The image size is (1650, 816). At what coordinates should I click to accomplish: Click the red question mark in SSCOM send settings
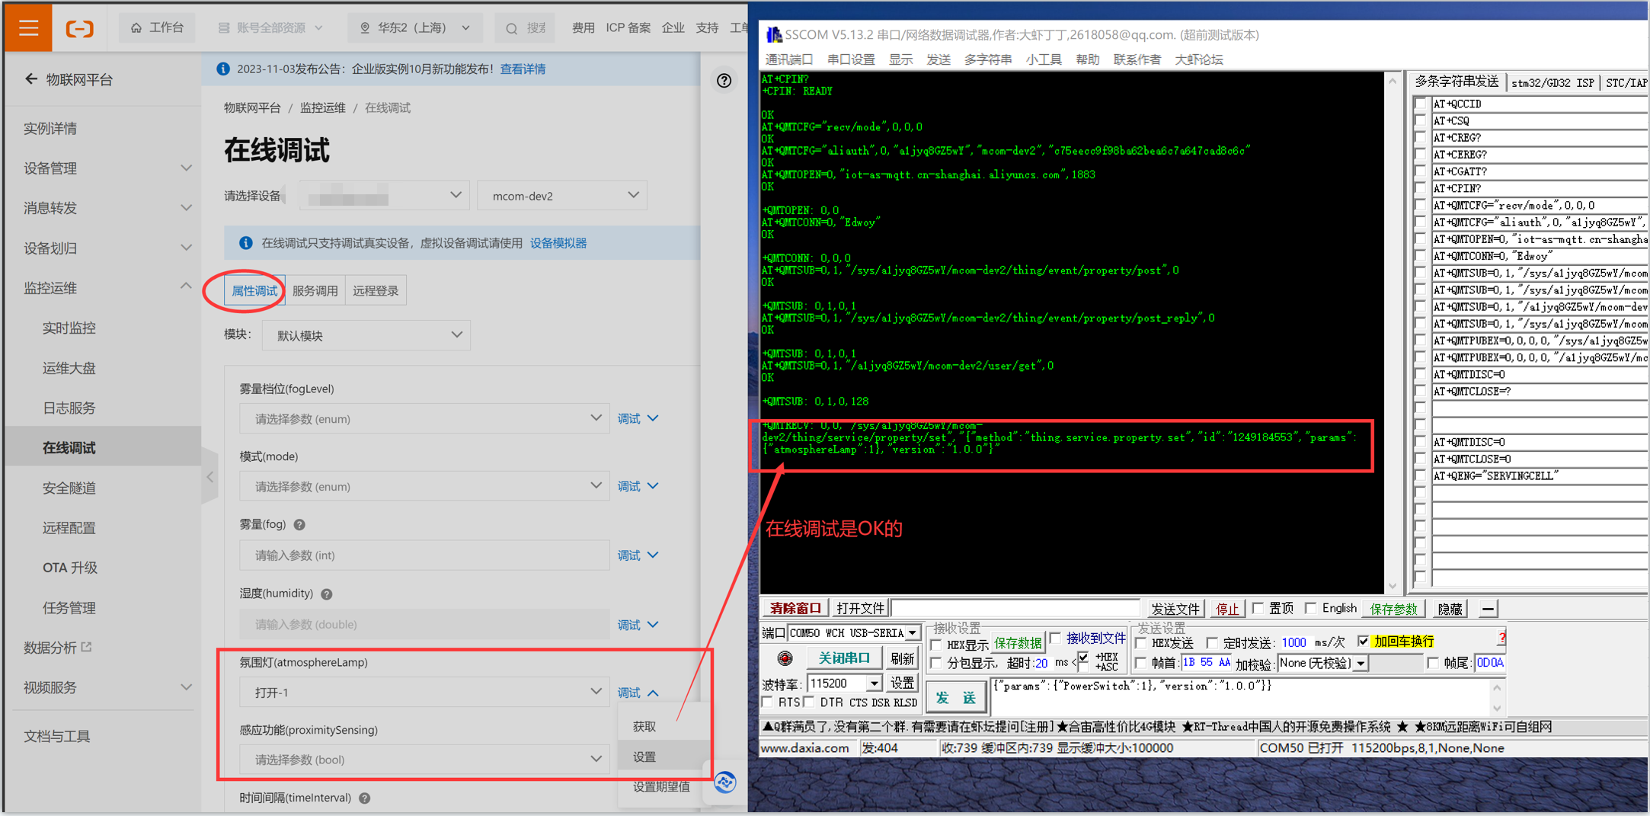pyautogui.click(x=1501, y=638)
